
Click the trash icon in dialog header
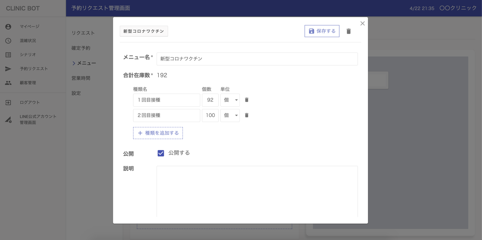348,31
